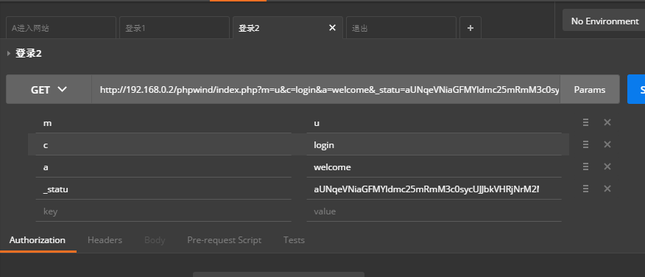Viewport: 645px width, 277px height.
Task: Delete the m parameter row
Action: click(x=607, y=122)
